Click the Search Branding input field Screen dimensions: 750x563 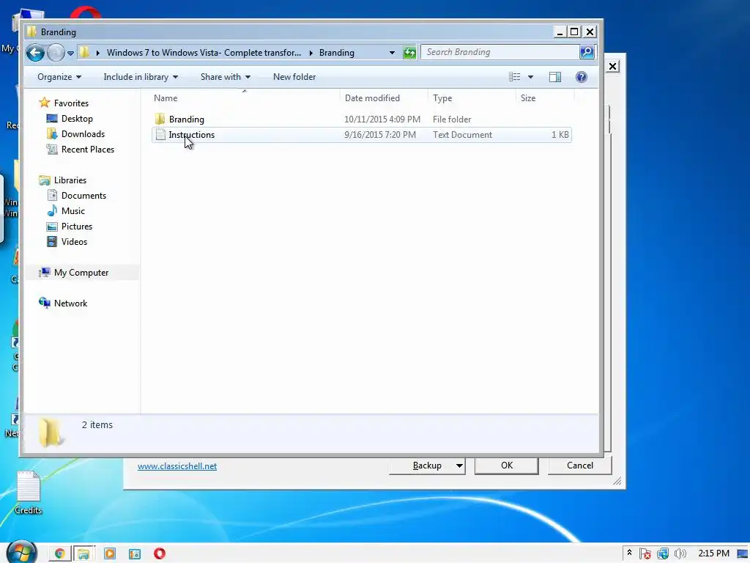tap(500, 52)
